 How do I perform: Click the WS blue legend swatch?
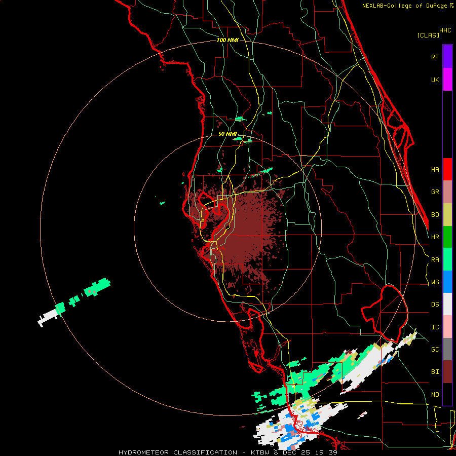(x=447, y=282)
